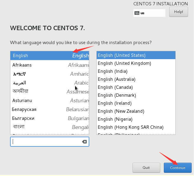
Task: Select English (Ireland) locale
Action: tap(136, 103)
